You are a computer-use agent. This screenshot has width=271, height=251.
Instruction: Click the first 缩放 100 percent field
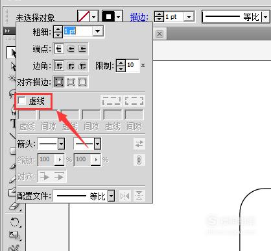point(47,160)
